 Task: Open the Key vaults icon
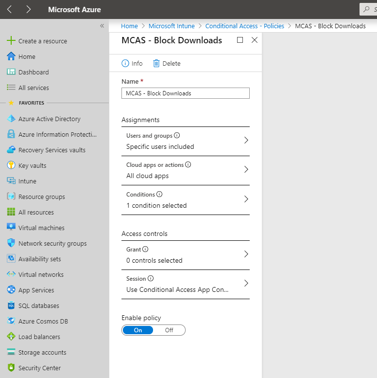11,165
